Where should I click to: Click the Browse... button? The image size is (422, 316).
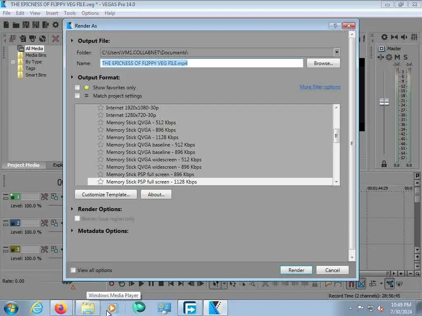[323, 63]
